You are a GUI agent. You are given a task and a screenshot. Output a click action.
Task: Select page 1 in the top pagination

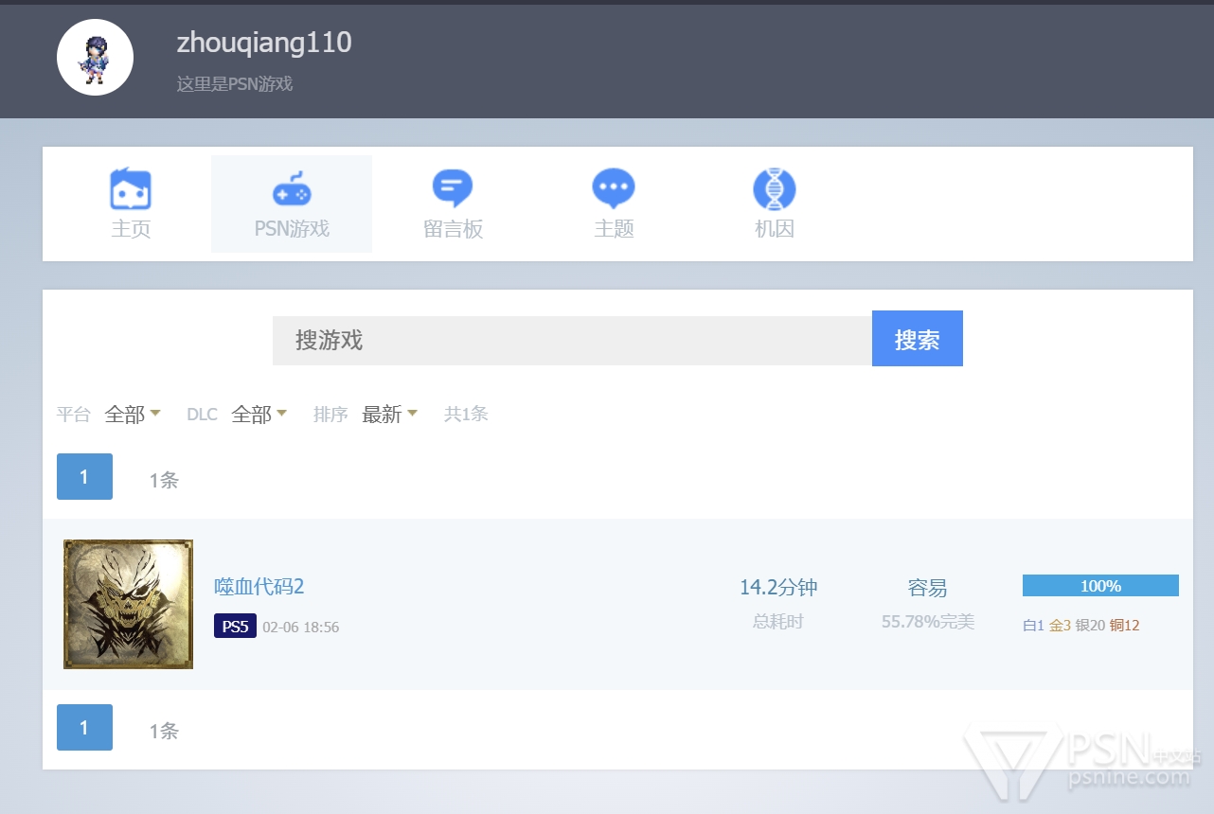pos(84,477)
